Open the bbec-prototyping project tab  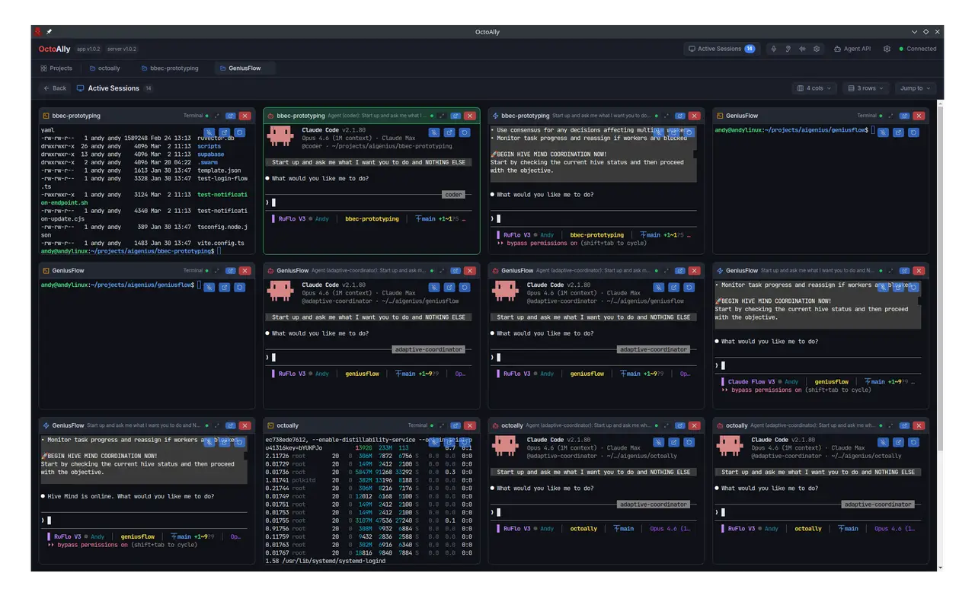tap(169, 68)
